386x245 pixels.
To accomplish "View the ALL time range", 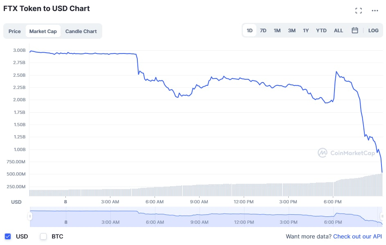I will pyautogui.click(x=338, y=30).
